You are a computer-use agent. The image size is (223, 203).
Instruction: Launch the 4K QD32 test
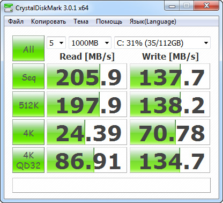click(28, 160)
